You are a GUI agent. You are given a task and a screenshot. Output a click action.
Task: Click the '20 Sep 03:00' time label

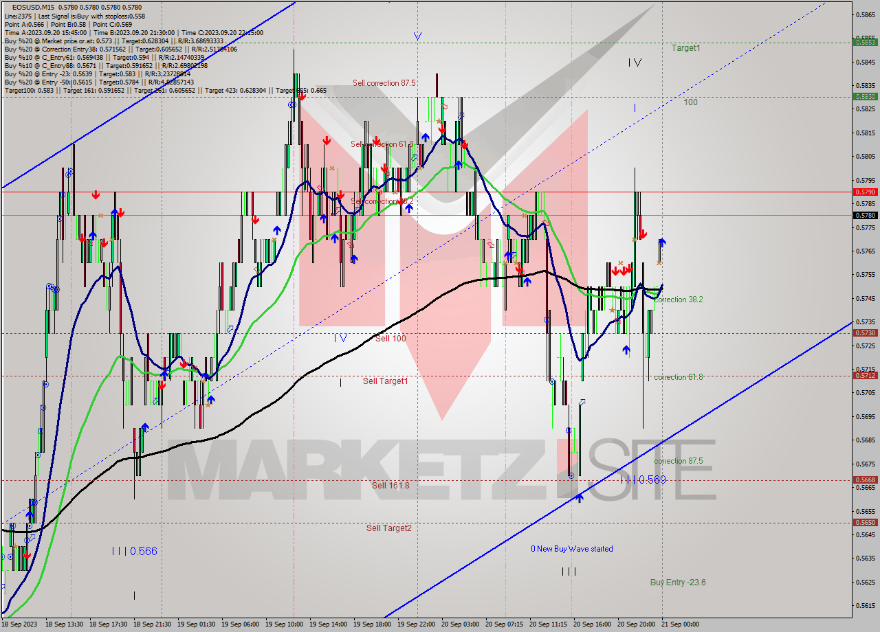click(461, 624)
